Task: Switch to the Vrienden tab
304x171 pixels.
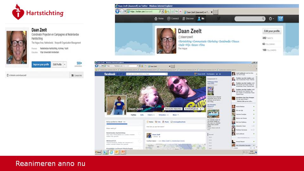Action: tap(162, 115)
